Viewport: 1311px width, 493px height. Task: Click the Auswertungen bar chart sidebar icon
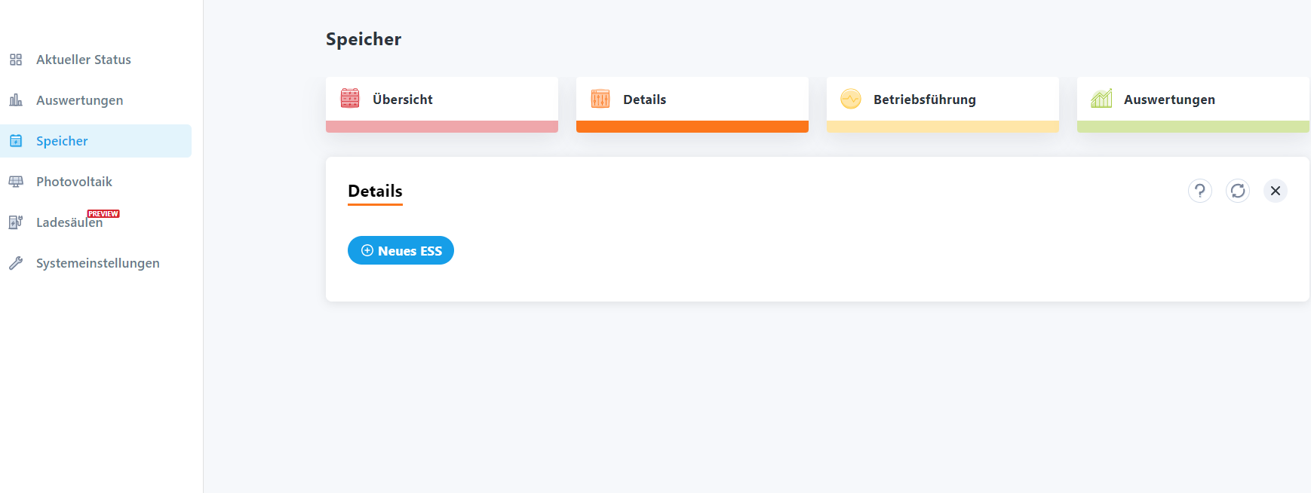tap(16, 100)
